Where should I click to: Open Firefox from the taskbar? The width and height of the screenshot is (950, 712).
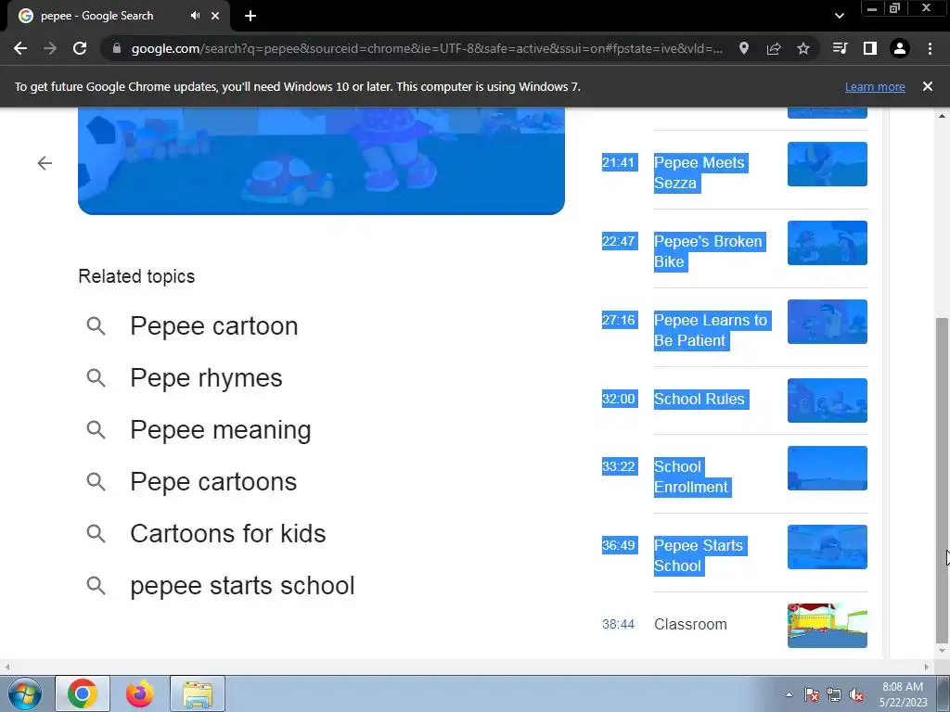click(140, 693)
